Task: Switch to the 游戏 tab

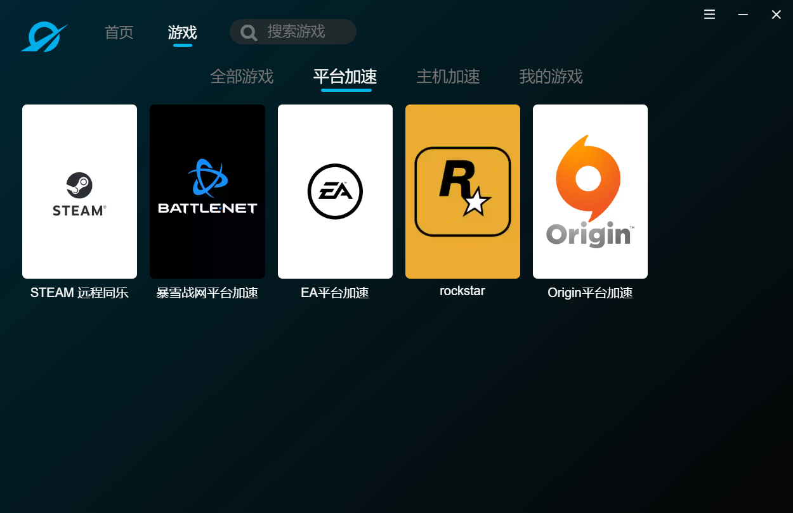Action: pos(183,32)
